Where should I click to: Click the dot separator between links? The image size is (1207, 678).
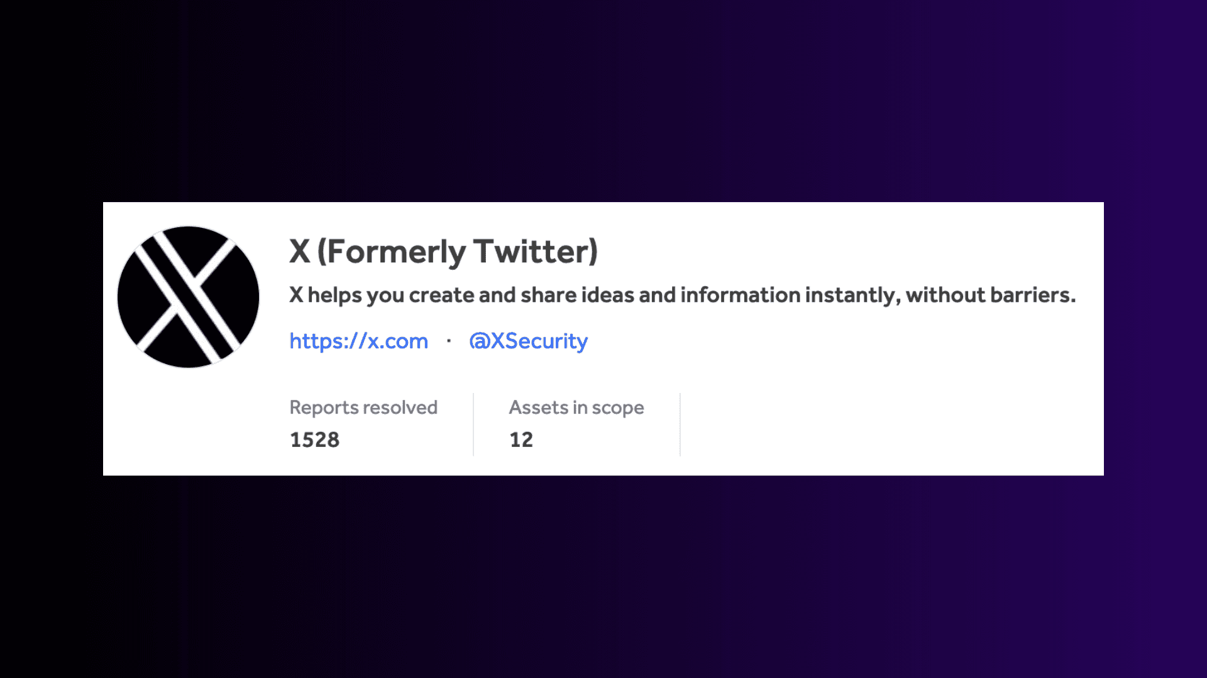pyautogui.click(x=449, y=341)
